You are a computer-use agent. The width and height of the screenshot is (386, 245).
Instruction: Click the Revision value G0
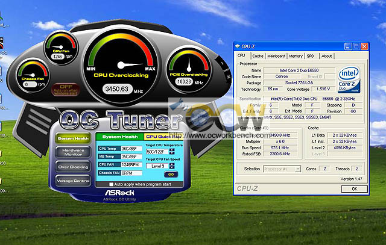click(x=353, y=111)
